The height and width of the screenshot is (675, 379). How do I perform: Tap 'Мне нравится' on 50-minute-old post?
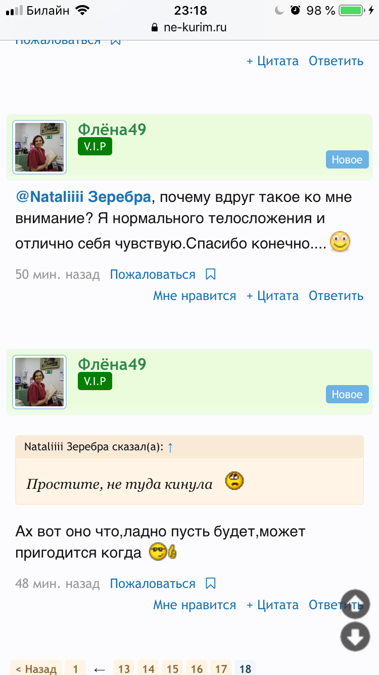[x=195, y=296]
